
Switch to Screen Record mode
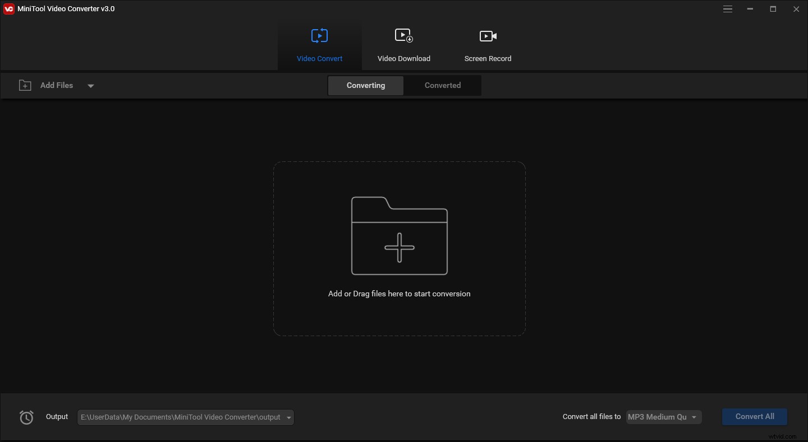click(x=487, y=45)
